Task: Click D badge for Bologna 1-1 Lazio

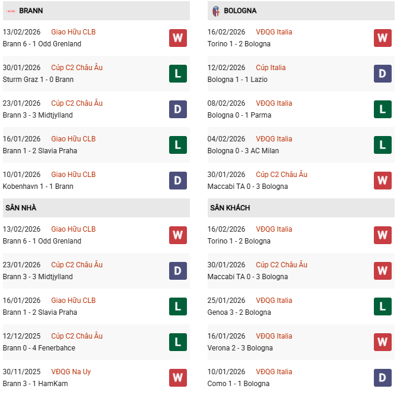Action: (x=382, y=74)
